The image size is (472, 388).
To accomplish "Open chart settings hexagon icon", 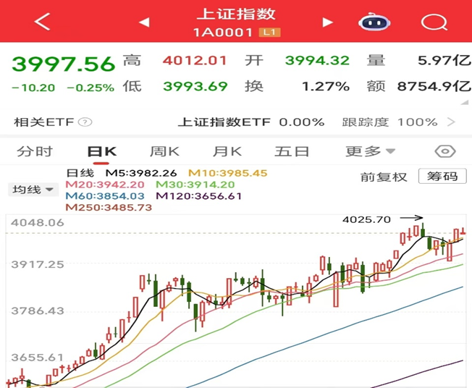I will [x=445, y=151].
